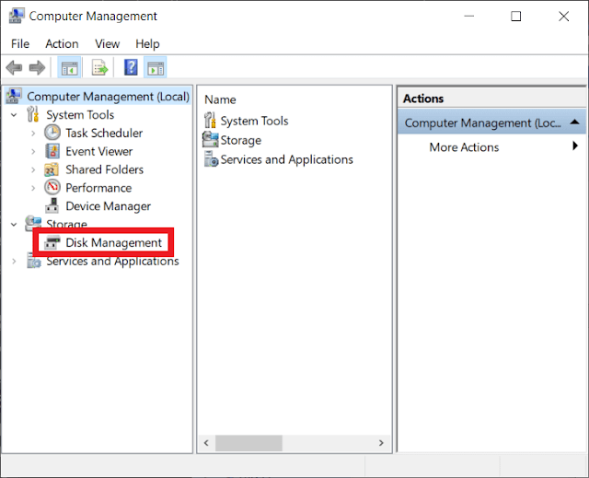This screenshot has width=589, height=478.
Task: Expand the Performance node
Action: [33, 188]
